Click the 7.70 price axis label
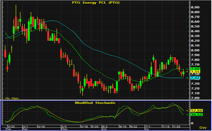 (195, 64)
